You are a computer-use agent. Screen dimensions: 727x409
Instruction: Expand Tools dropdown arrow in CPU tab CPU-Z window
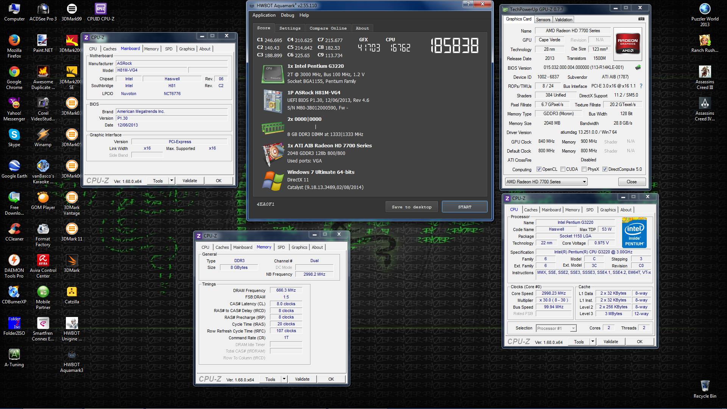pyautogui.click(x=593, y=342)
